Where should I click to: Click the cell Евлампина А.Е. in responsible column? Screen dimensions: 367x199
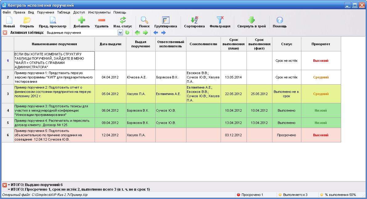tap(171, 94)
